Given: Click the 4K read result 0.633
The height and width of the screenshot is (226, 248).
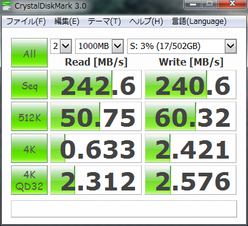Looking at the screenshot, I should [96, 148].
